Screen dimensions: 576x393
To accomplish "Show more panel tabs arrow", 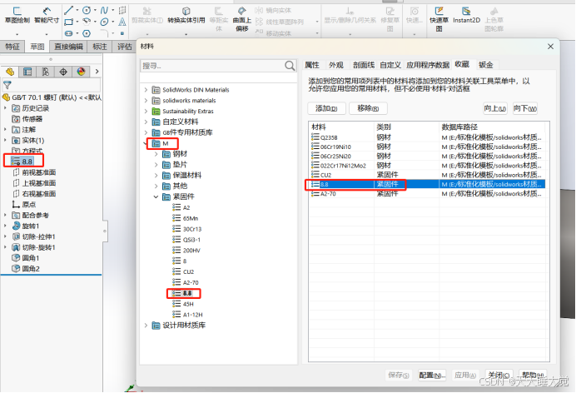I will [97, 72].
